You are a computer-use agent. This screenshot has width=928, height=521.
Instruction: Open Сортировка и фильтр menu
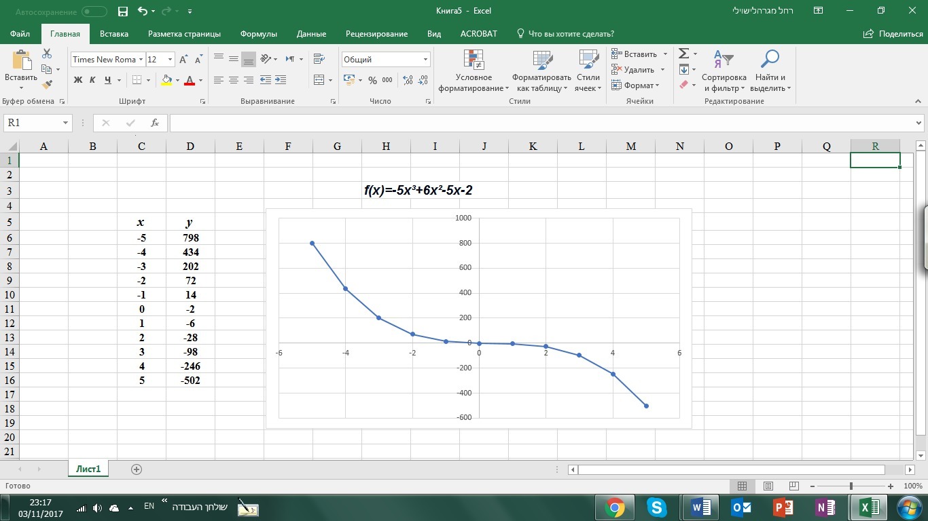(x=724, y=71)
